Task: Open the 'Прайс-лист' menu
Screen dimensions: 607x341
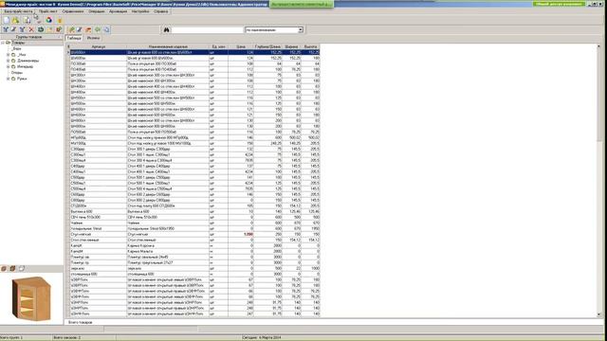Action: click(48, 11)
